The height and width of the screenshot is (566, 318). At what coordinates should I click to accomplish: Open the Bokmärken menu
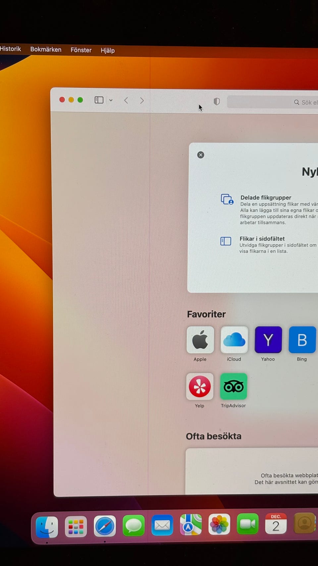(46, 49)
